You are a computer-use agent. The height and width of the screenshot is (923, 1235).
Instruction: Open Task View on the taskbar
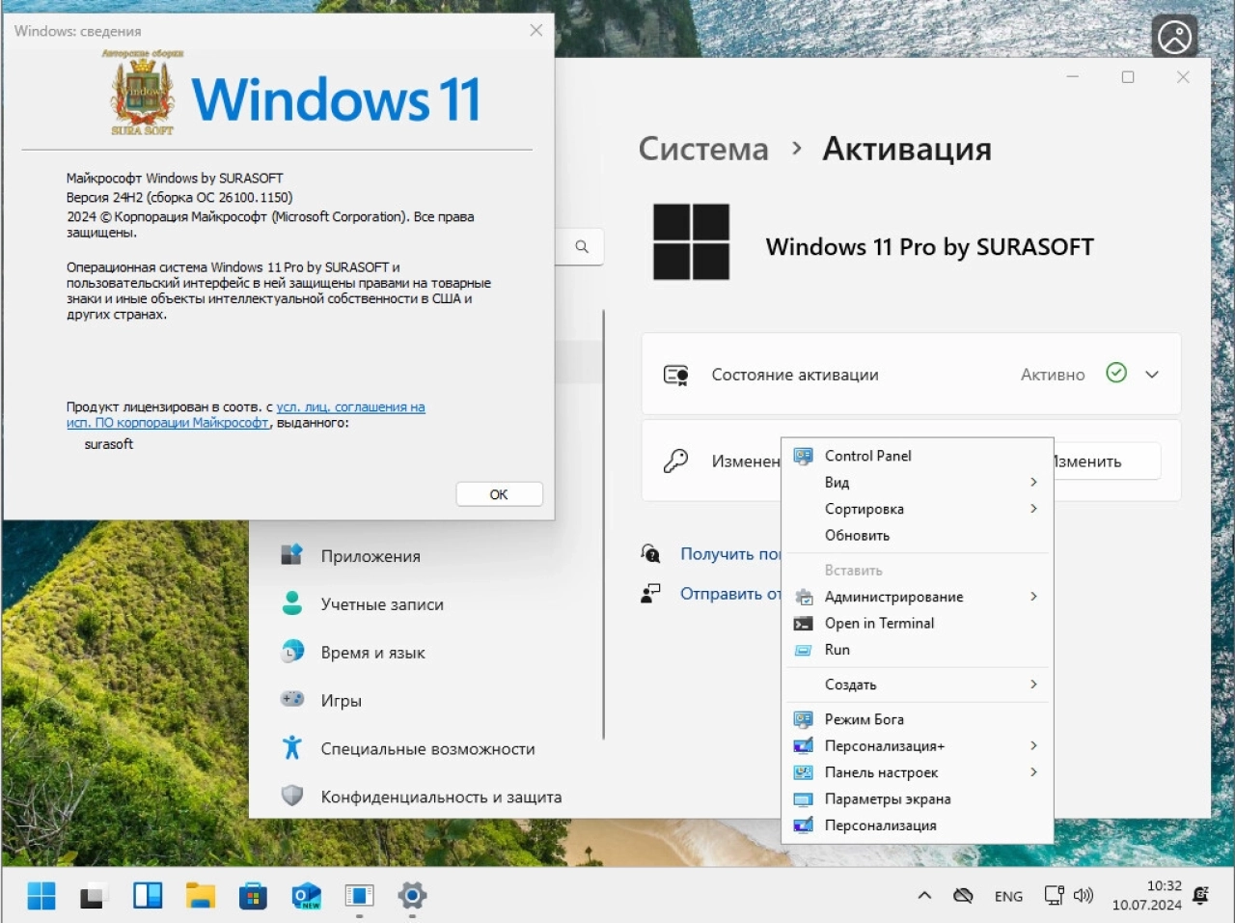click(x=94, y=896)
